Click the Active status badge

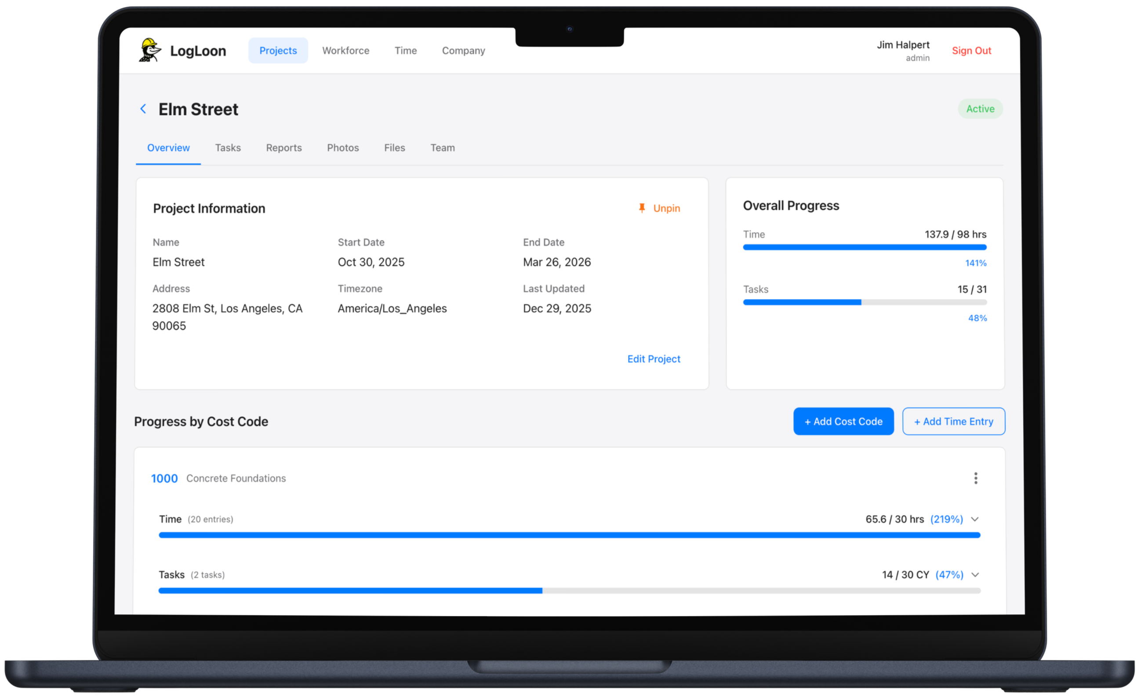(980, 109)
